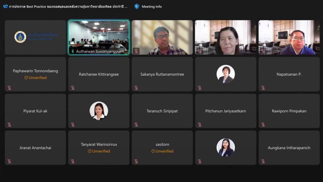
Task: Click the shield icon beside Meeting Info
Action: [x=137, y=6]
